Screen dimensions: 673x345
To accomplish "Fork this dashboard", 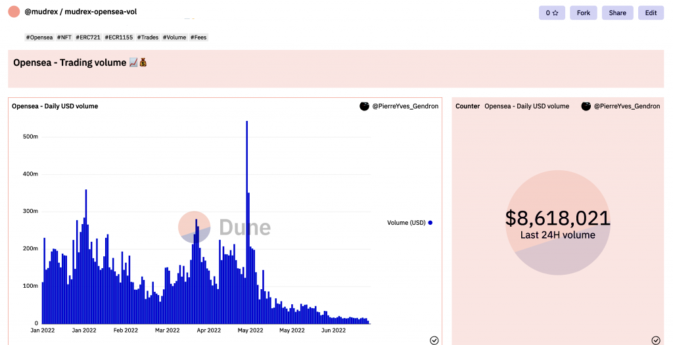I will (584, 13).
